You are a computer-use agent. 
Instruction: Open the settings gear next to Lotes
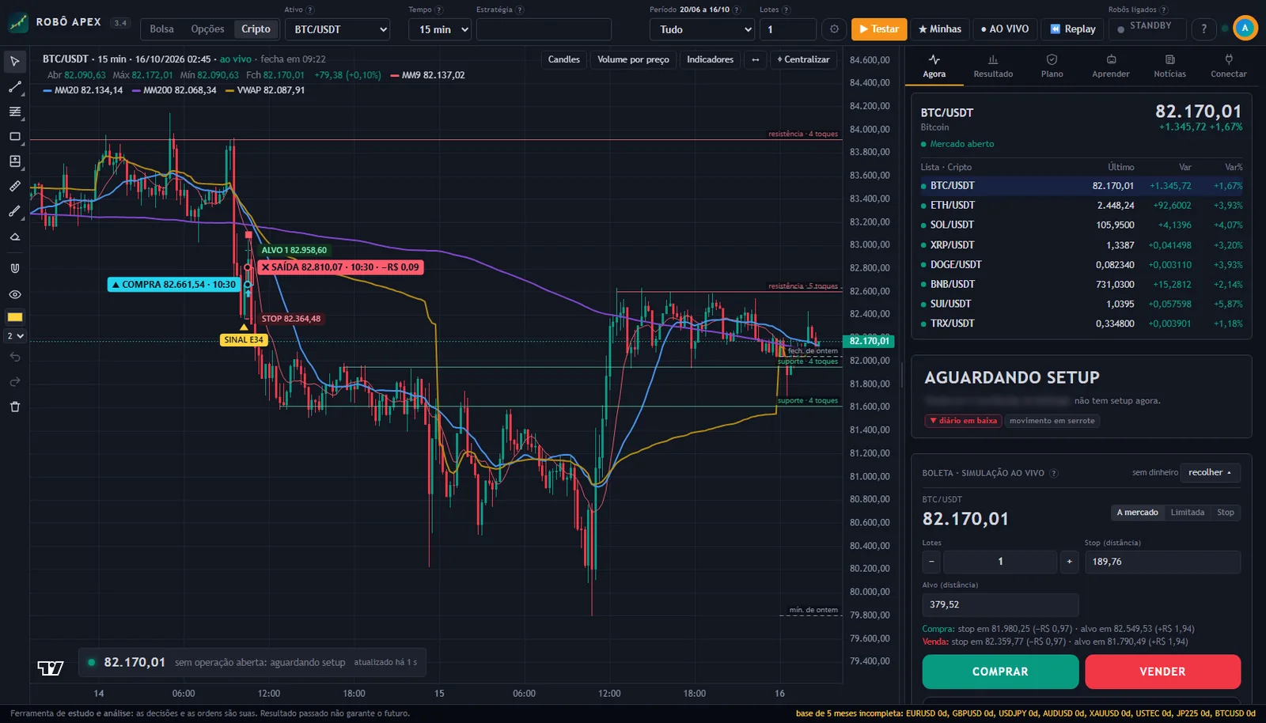[834, 29]
